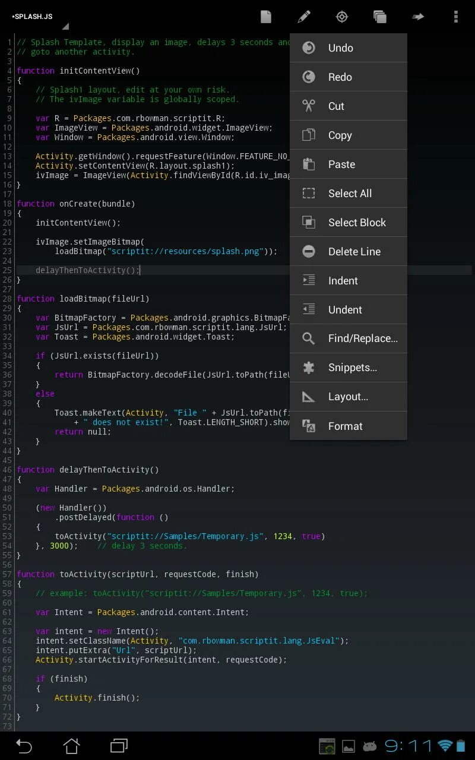Choose Undo from the edit menu
The image size is (475, 760).
(339, 47)
